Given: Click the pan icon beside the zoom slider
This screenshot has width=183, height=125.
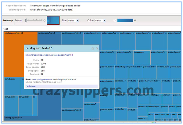Looking at the screenshot, I should pyautogui.click(x=44, y=20).
